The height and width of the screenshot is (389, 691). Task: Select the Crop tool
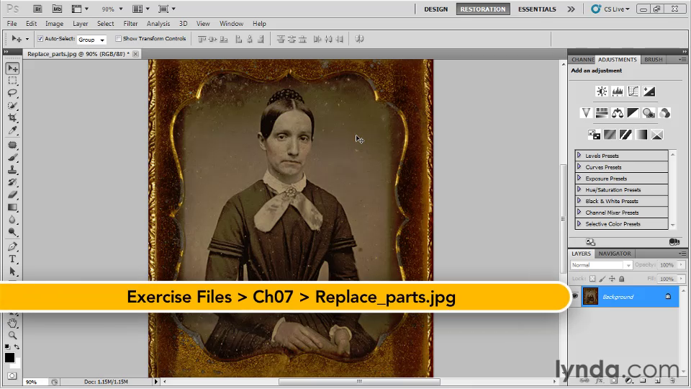[x=12, y=117]
